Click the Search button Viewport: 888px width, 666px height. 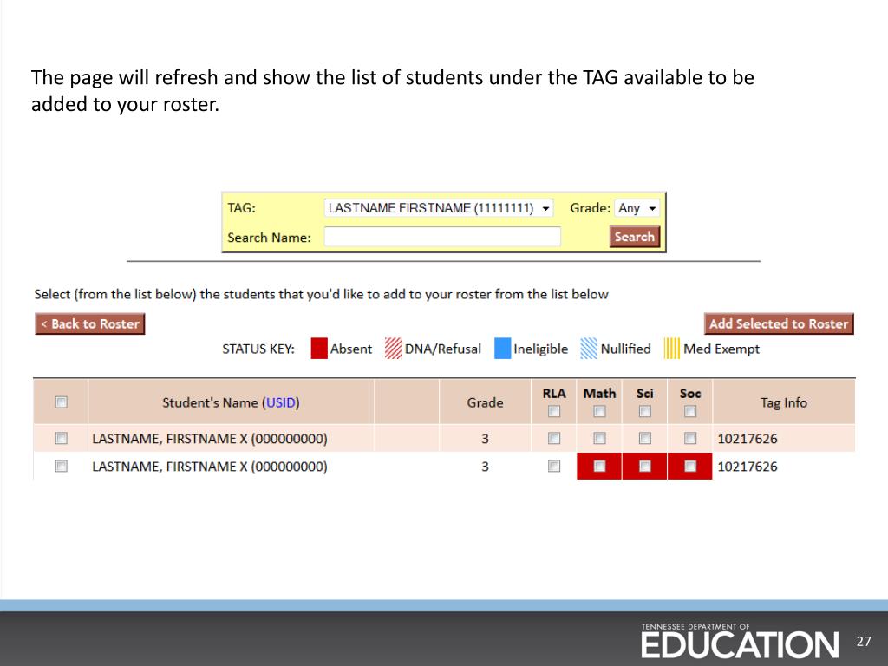click(x=635, y=237)
